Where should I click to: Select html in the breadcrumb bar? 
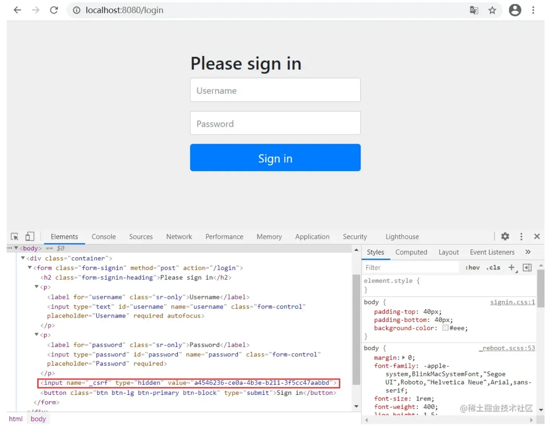pyautogui.click(x=16, y=419)
